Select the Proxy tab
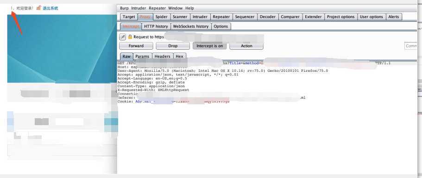Screen dimensions: 422x178 coord(145,17)
